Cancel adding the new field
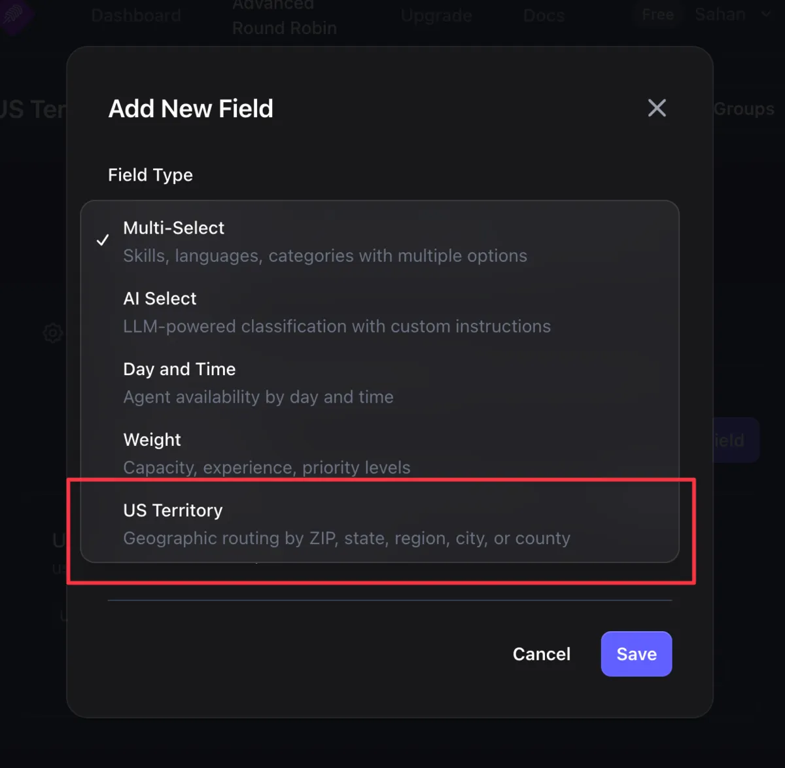Screen dimensions: 785x768 click(542, 653)
